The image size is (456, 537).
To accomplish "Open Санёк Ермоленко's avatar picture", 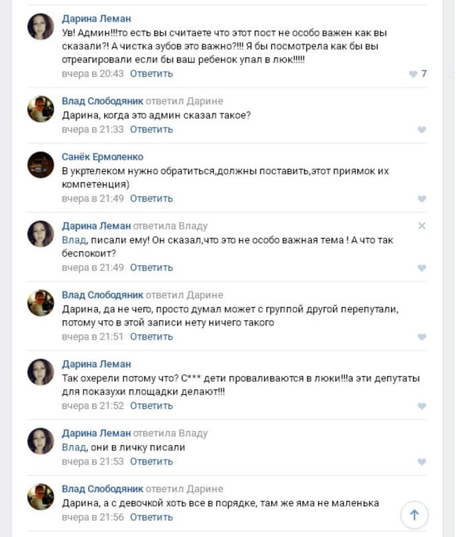I will point(40,164).
